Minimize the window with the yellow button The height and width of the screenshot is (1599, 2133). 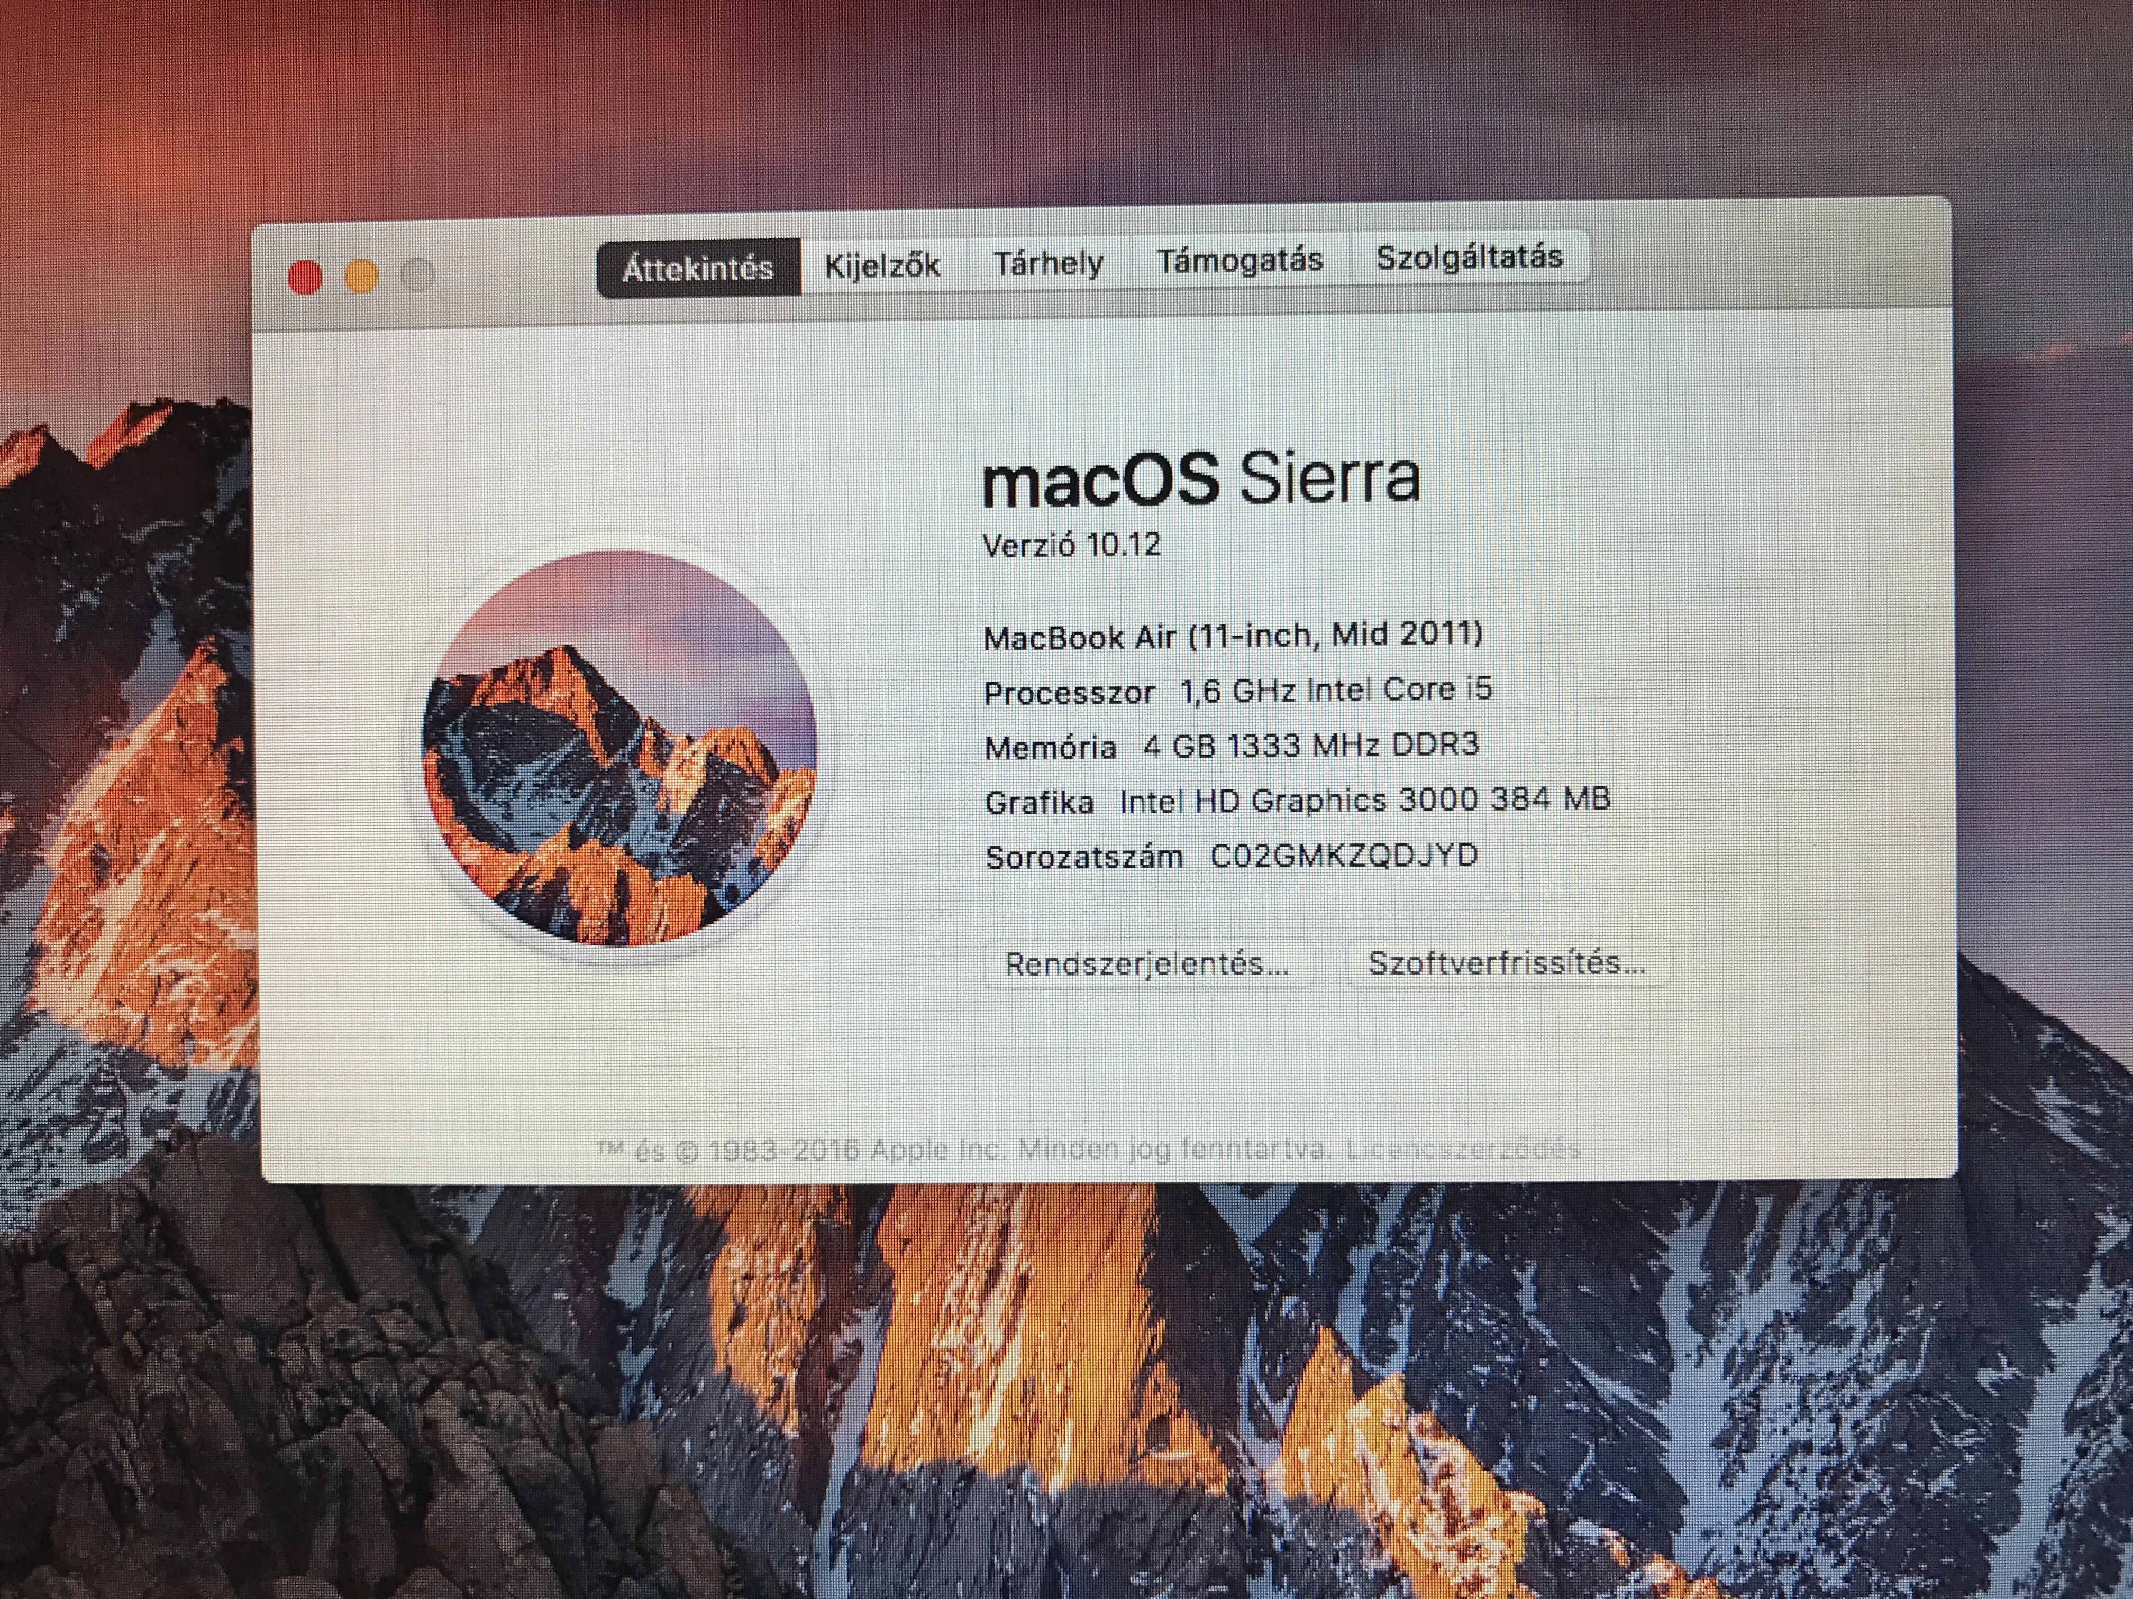[x=362, y=275]
